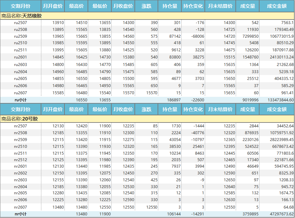
Task: Click the 成交金额 column header
Action: coord(276,6)
